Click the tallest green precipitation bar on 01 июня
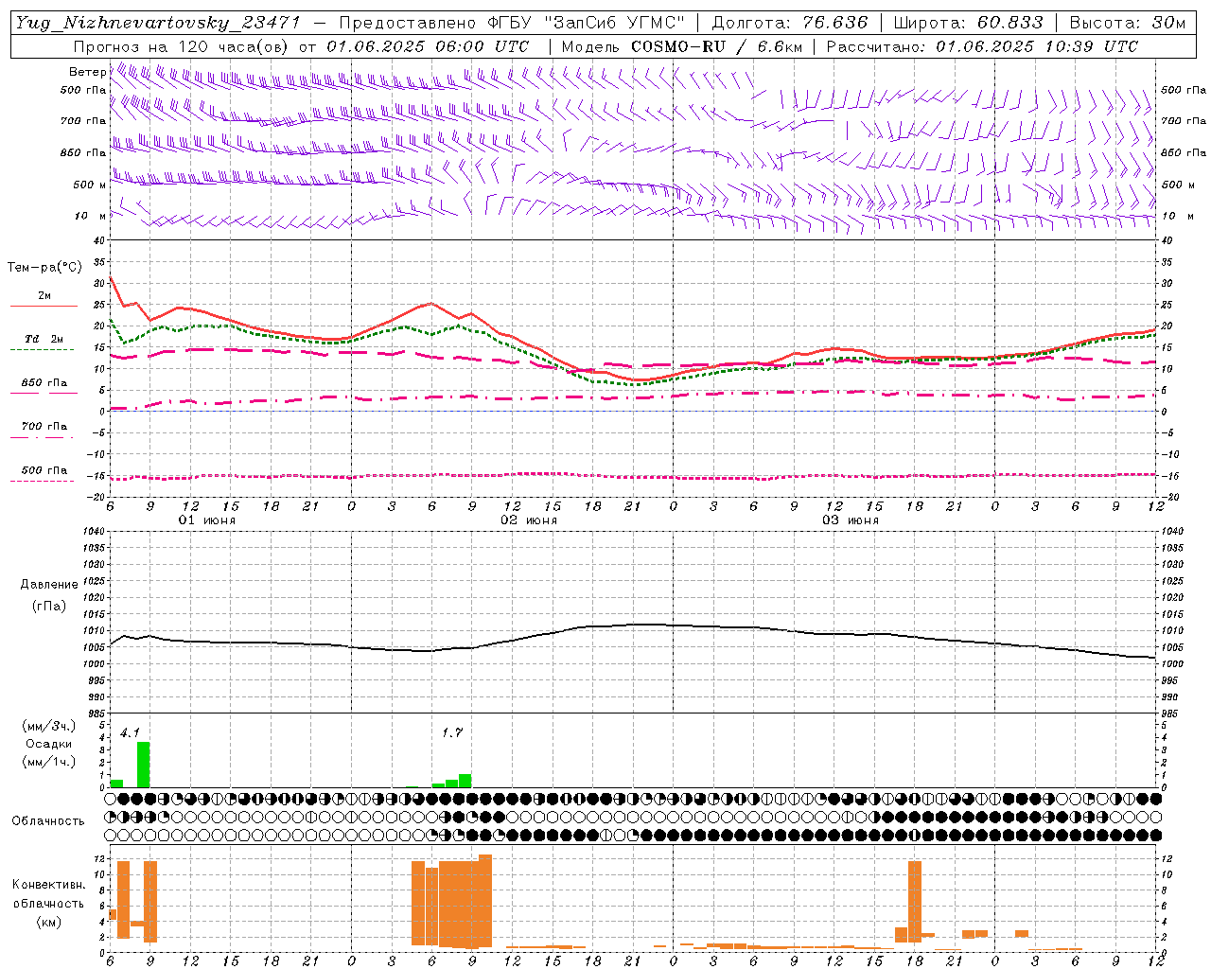 [144, 765]
